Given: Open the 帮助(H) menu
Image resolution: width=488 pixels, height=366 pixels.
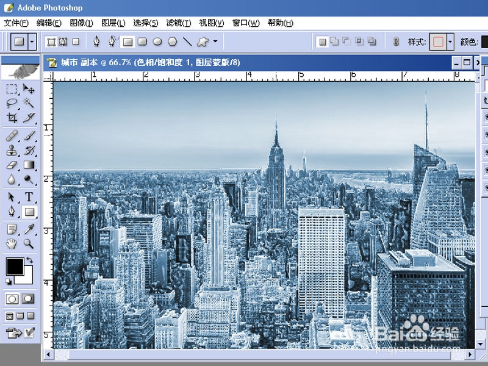Looking at the screenshot, I should pyautogui.click(x=281, y=23).
